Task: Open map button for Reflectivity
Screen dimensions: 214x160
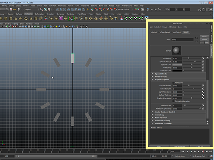Action: pyautogui.click(x=203, y=67)
